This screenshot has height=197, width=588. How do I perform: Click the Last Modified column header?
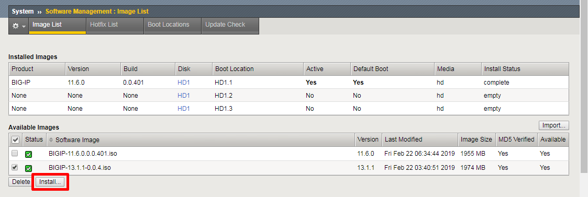coord(420,140)
